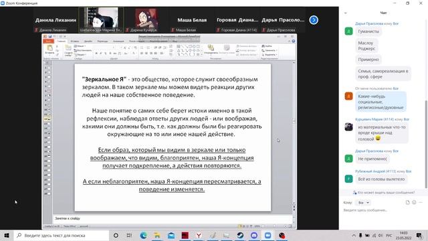Open the Windows Start menu
The width and height of the screenshot is (428, 241).
(x=7, y=236)
